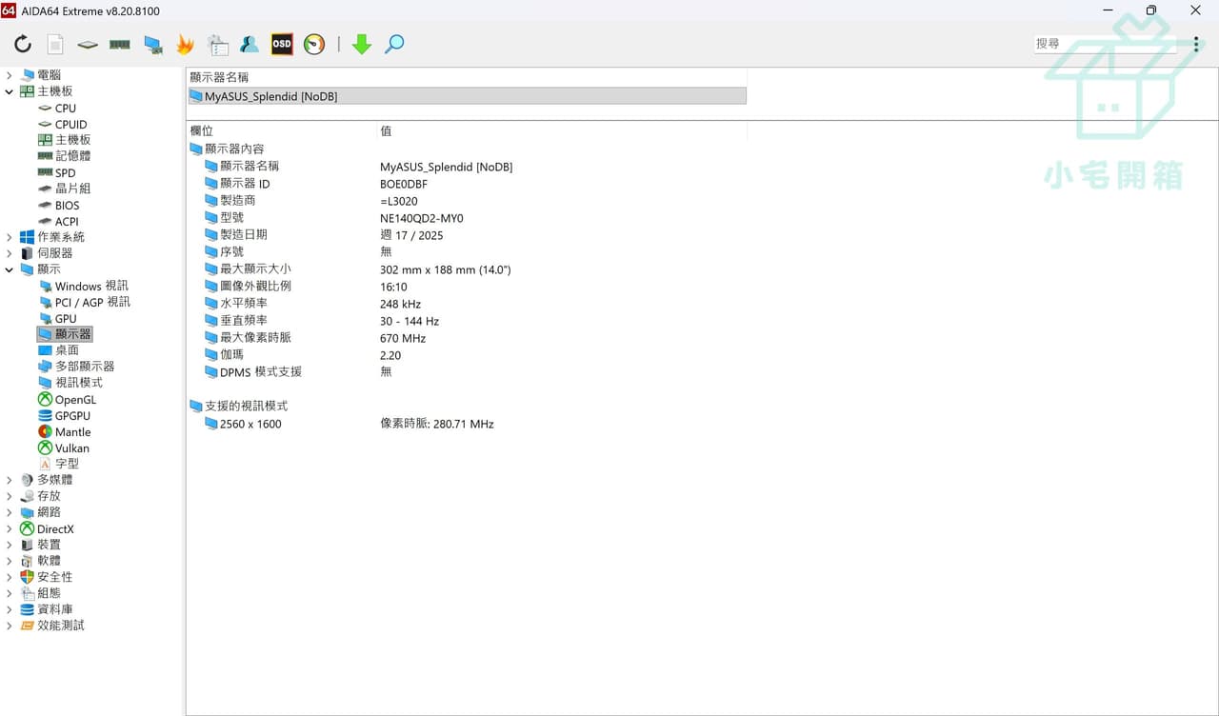
Task: Open the 多部顯示器 page
Action: click(85, 367)
